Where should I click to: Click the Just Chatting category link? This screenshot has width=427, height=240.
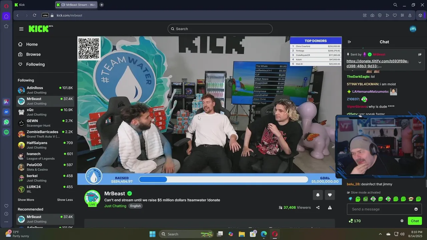pos(115,206)
